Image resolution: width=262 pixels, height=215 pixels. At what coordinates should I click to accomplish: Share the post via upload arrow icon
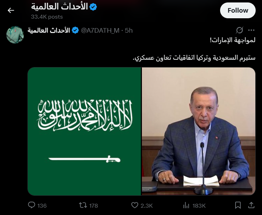[251, 205]
